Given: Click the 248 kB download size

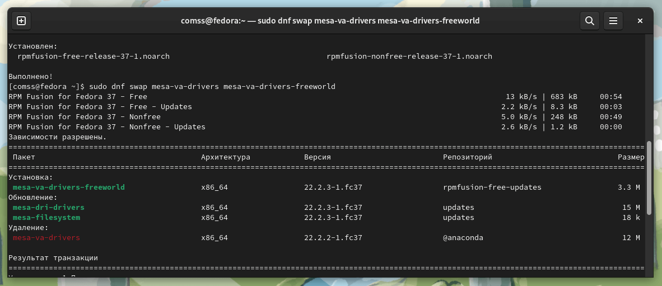Looking at the screenshot, I should [564, 117].
